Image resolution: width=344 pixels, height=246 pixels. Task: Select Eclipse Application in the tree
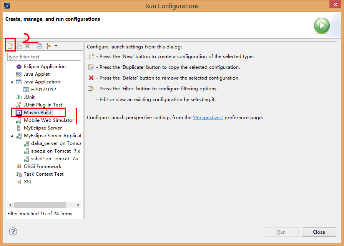coord(45,66)
